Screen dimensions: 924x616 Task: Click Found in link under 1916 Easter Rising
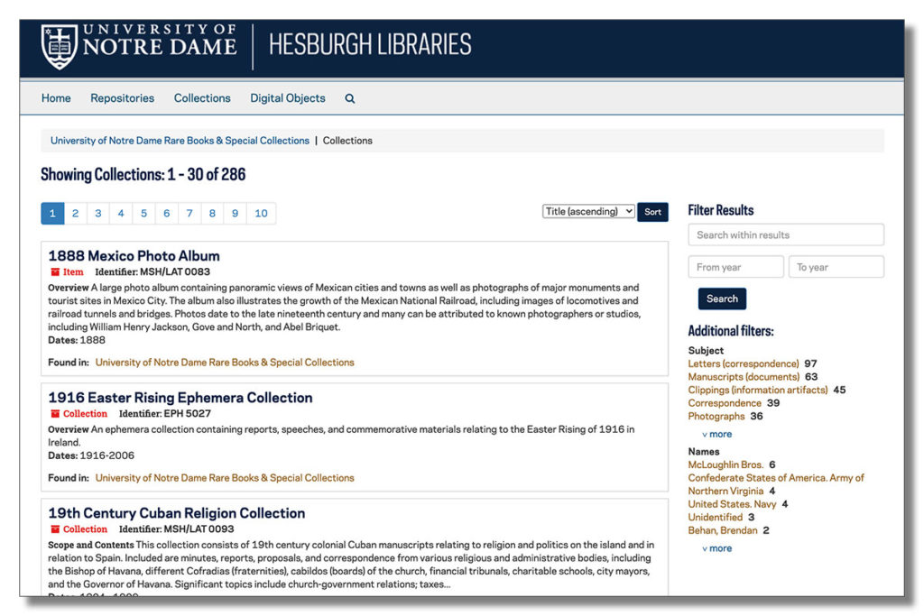pyautogui.click(x=225, y=478)
